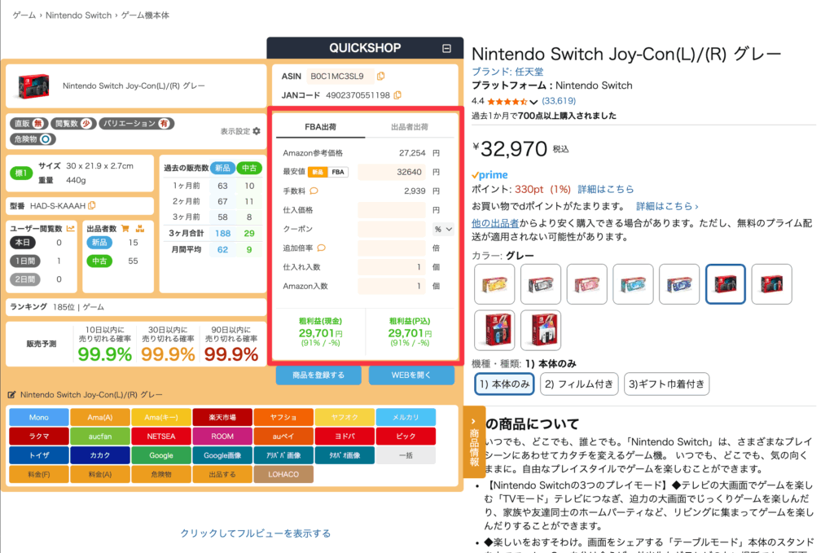This screenshot has width=834, height=553.
Task: Show the 追加倍率 speech bubble tooltip icon
Action: pyautogui.click(x=321, y=248)
